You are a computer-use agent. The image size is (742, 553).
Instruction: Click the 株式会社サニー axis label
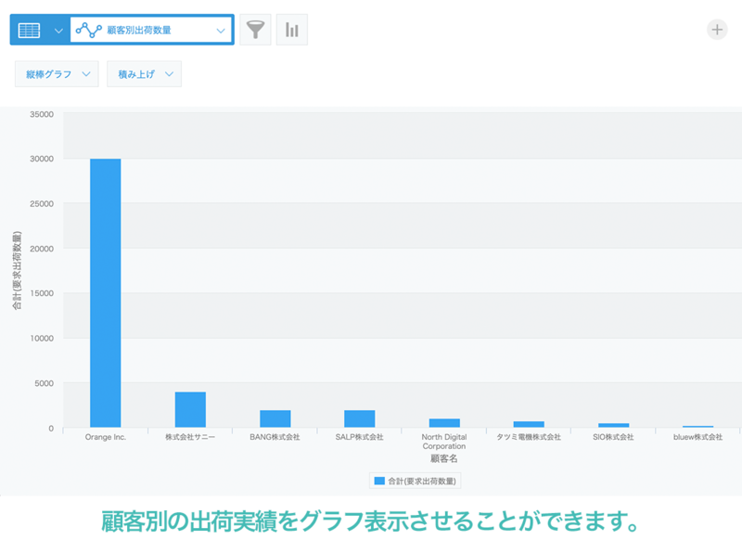(x=190, y=437)
